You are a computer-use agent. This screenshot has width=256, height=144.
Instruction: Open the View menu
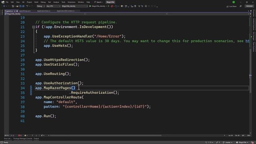click(x=18, y=2)
